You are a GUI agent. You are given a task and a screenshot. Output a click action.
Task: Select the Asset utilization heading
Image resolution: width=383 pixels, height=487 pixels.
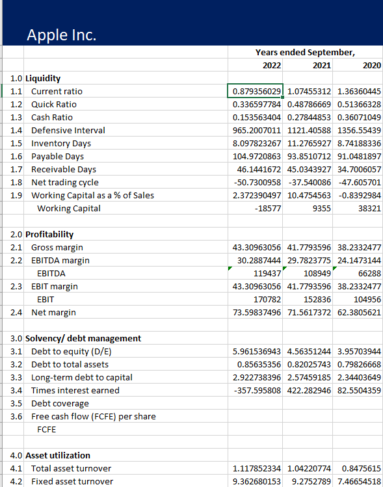[x=58, y=456]
